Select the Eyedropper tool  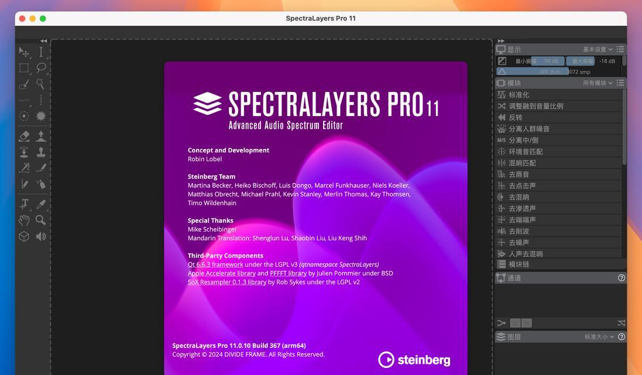[x=40, y=204]
